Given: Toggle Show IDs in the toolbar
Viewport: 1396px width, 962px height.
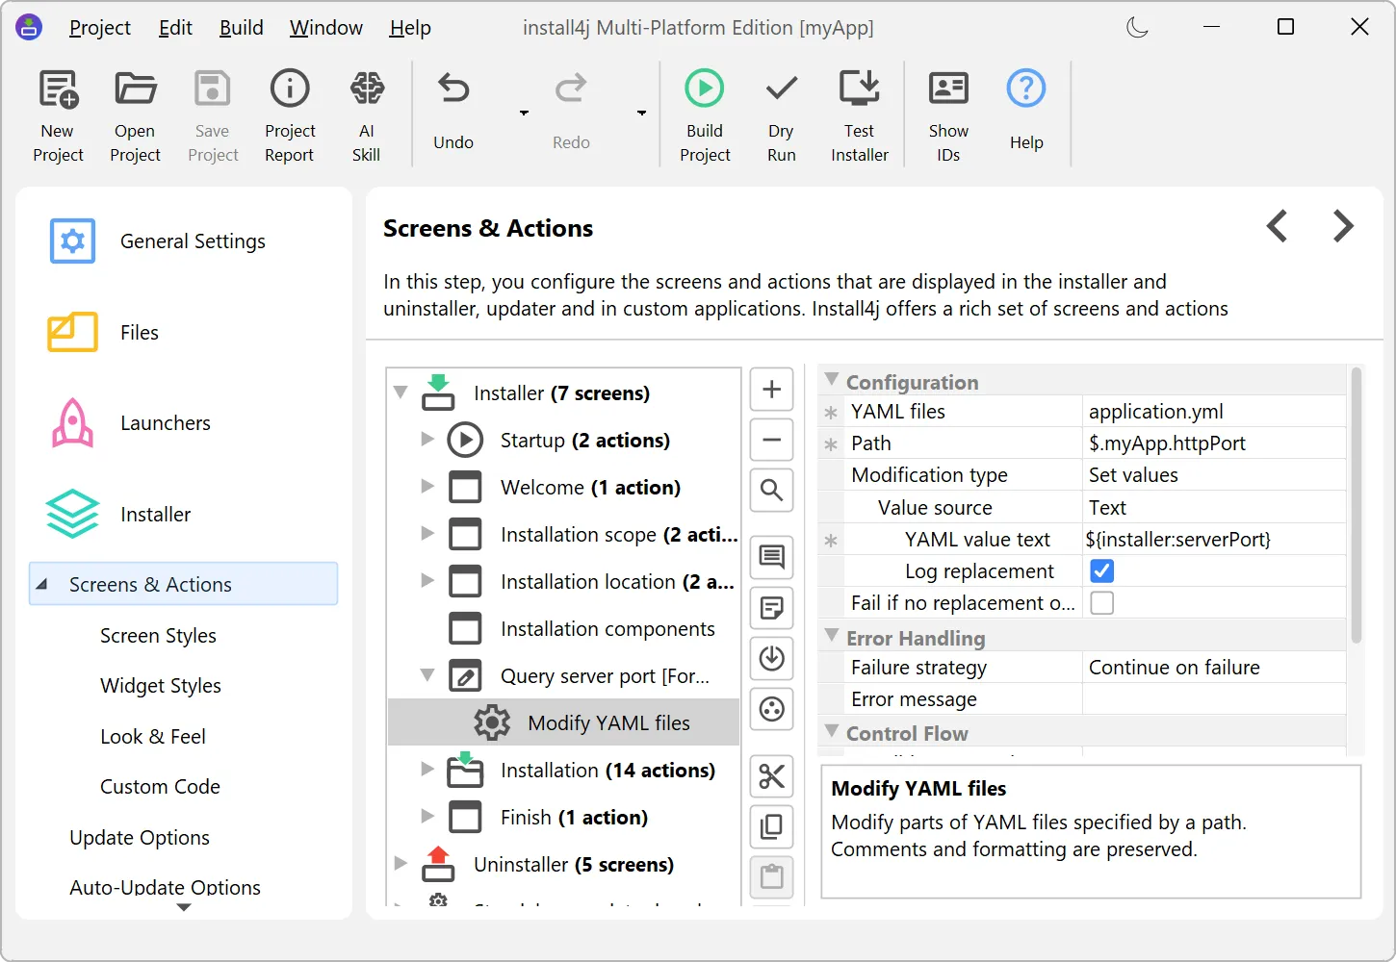Looking at the screenshot, I should click(x=948, y=115).
